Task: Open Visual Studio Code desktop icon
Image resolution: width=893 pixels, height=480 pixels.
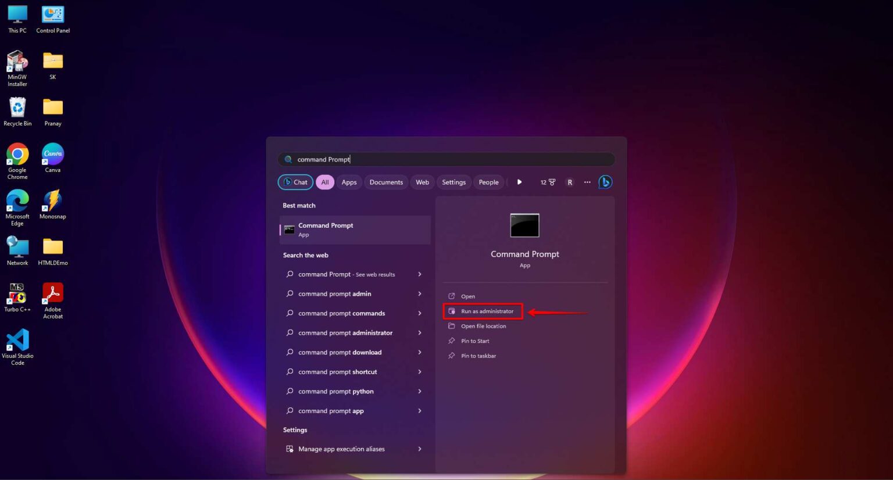Action: click(x=17, y=340)
